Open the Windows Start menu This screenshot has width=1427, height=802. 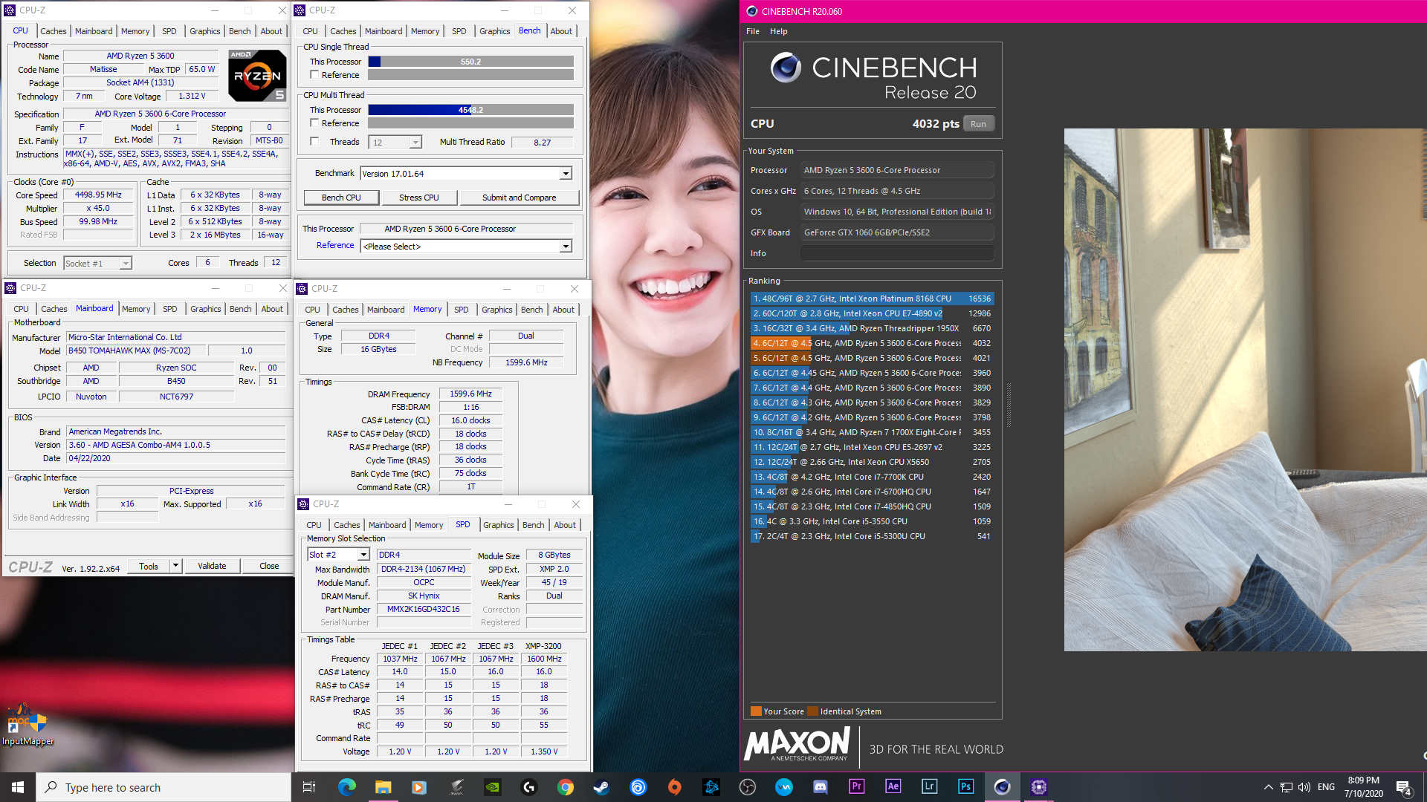18,787
